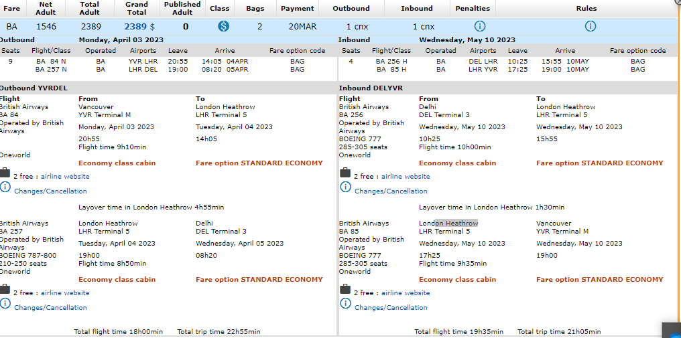Click the Grand Total 2389 $ amount
The height and width of the screenshot is (338, 681).
tap(139, 27)
